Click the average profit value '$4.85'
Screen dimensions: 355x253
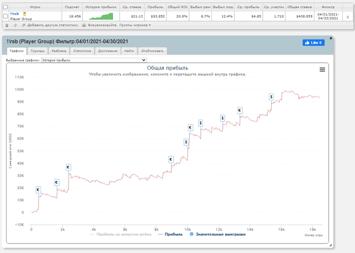pyautogui.click(x=256, y=16)
